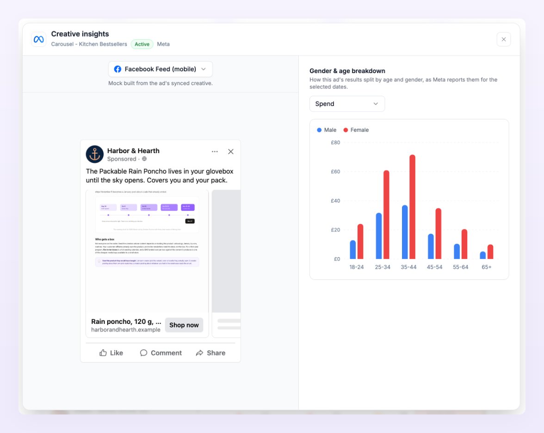
Task: Click the first carousel card image
Action: click(147, 251)
